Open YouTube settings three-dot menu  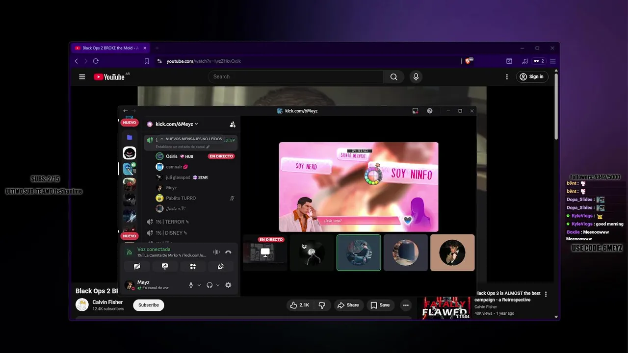point(507,77)
